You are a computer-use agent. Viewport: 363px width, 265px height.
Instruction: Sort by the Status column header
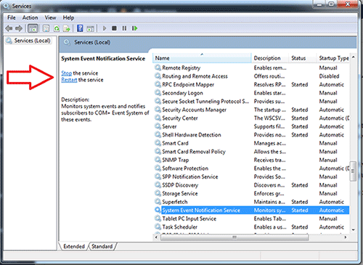[x=303, y=58]
